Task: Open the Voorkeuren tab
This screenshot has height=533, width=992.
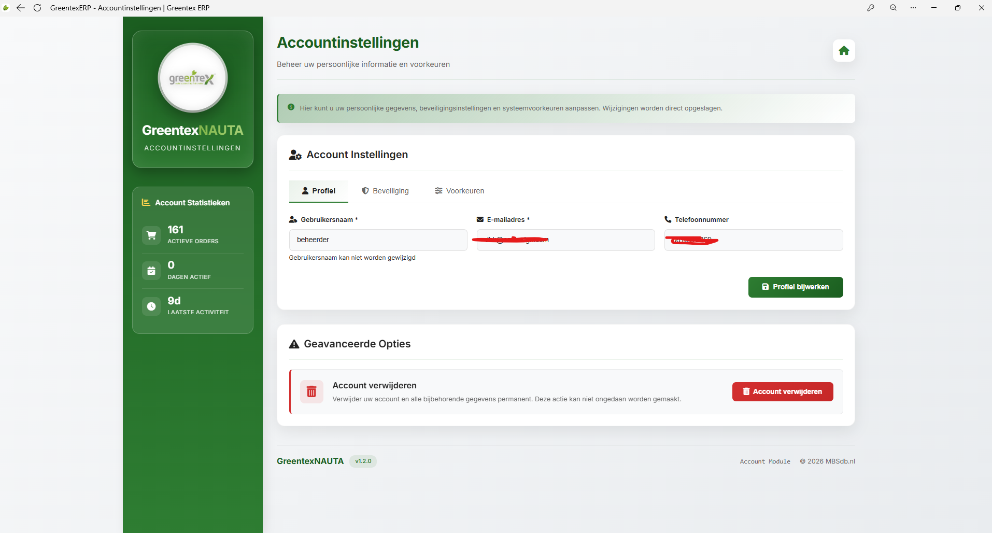Action: (459, 191)
